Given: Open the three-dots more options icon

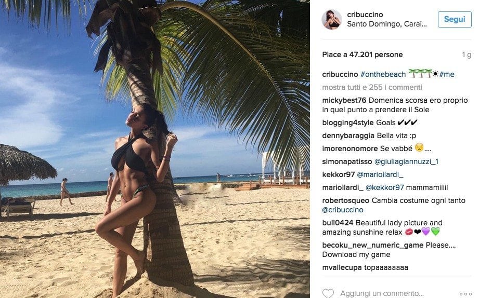Looking at the screenshot, I should pos(465,294).
